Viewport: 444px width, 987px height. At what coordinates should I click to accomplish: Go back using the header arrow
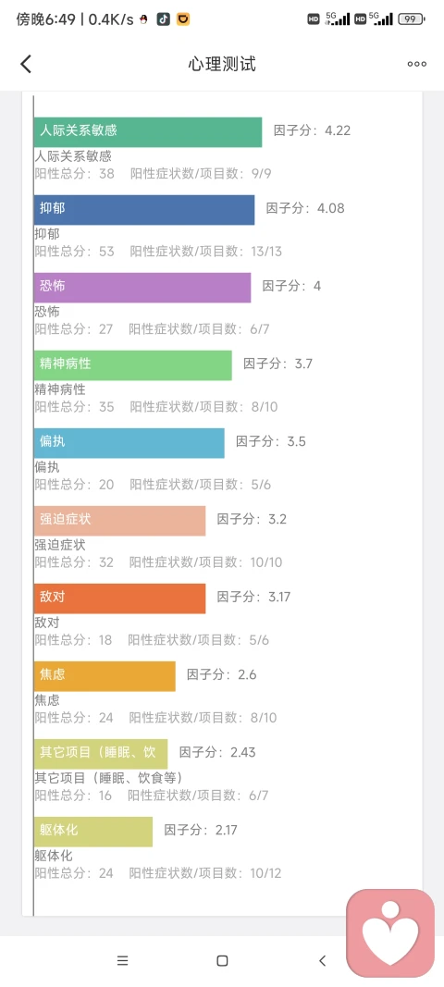click(26, 64)
